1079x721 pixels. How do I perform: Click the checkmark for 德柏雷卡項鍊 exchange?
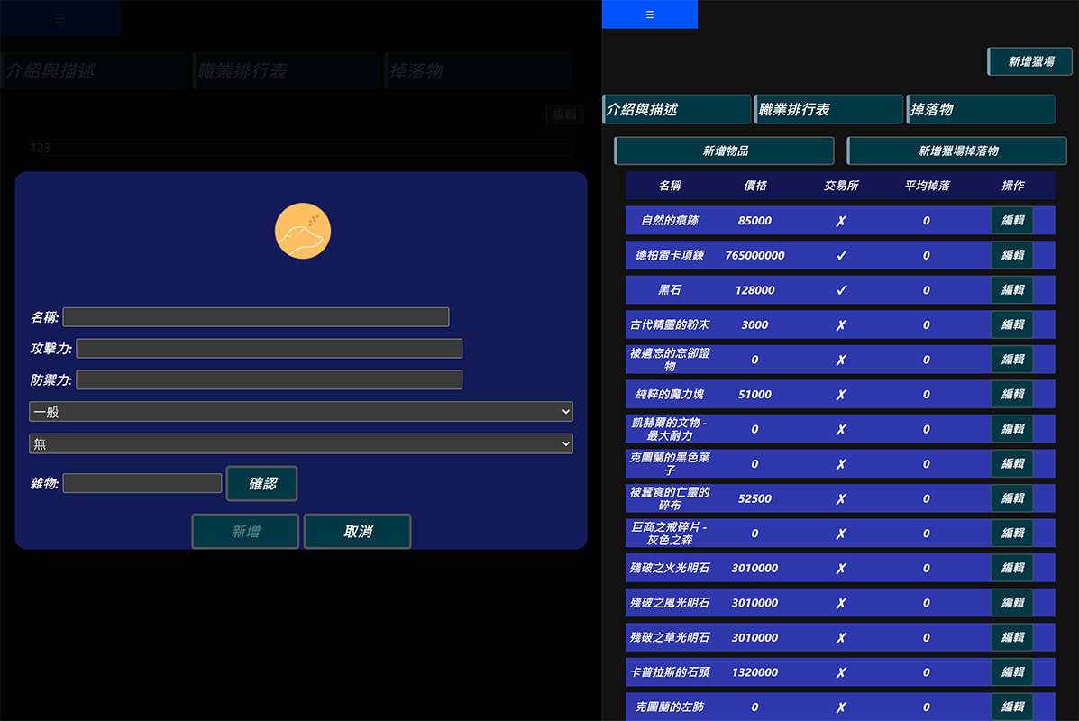841,255
